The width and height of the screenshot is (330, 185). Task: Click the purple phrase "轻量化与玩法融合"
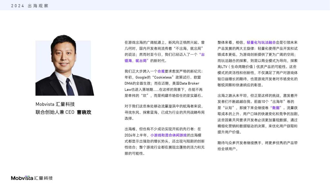(261, 42)
